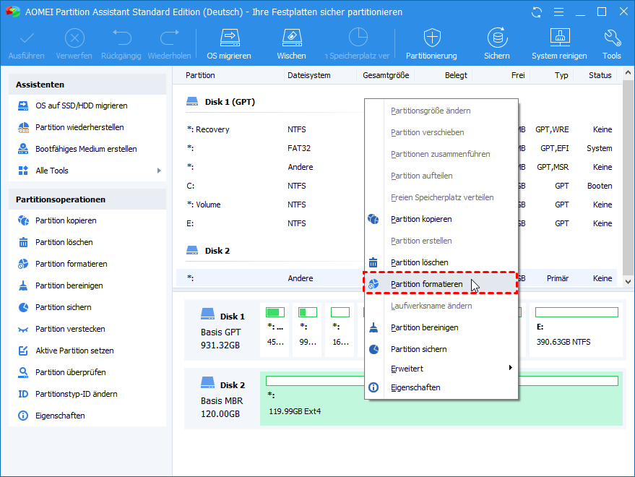The width and height of the screenshot is (635, 477).
Task: Select the C: partition row
Action: 396,186
